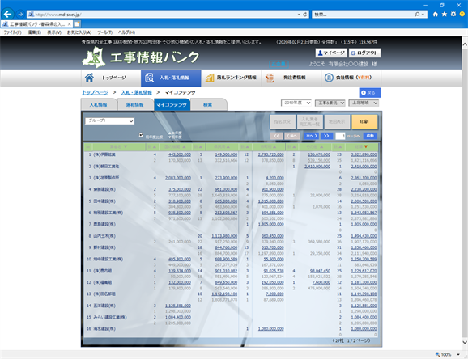Toggle the previous-year comparison checkbox
This screenshot has height=359, width=468.
[x=141, y=135]
